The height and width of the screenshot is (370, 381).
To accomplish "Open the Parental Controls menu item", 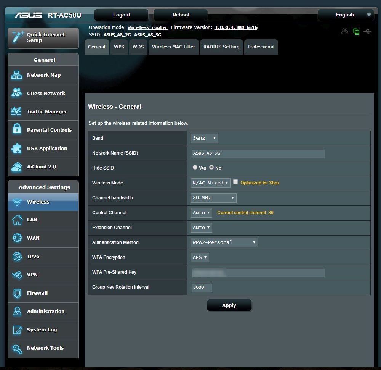I will pyautogui.click(x=43, y=130).
